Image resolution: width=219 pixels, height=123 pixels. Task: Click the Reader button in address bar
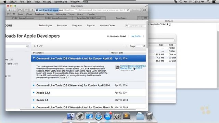click(135, 10)
